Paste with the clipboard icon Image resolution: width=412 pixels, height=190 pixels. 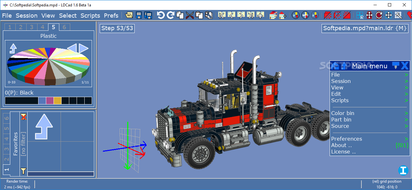pos(199,15)
